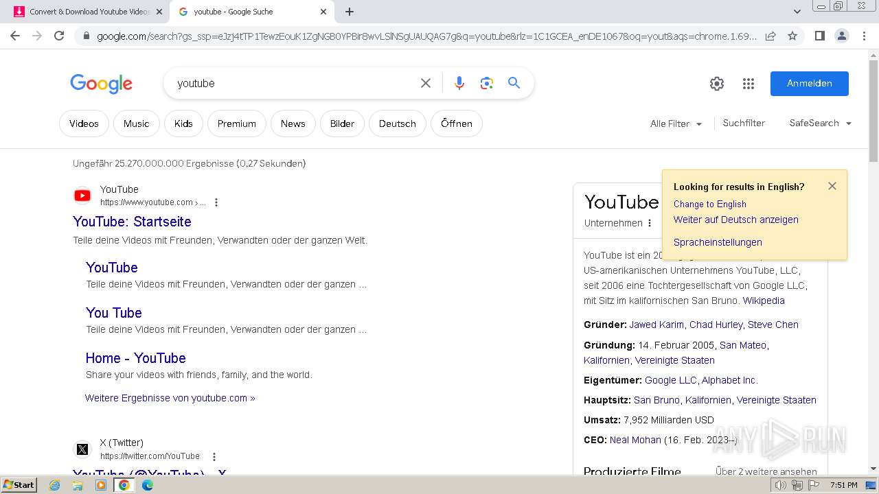Select the Premium filter chip
879x494 pixels.
[237, 123]
